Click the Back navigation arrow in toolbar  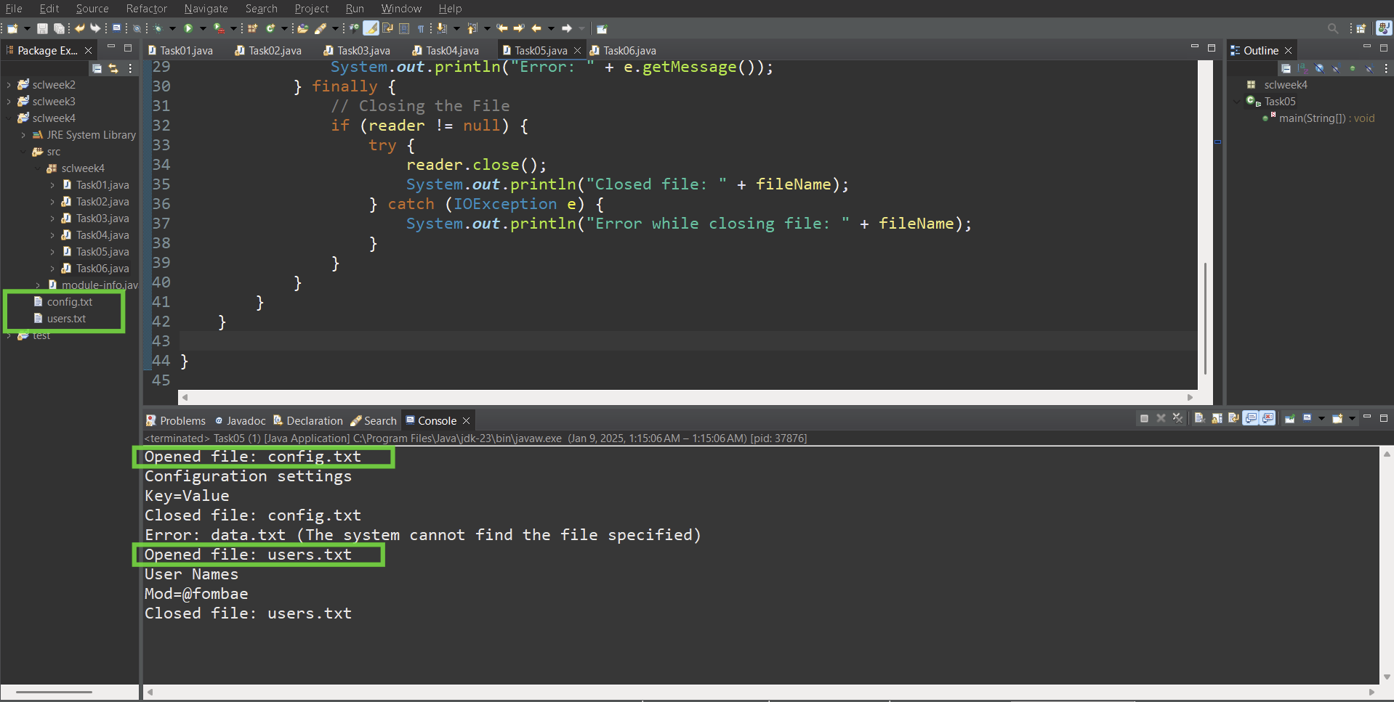click(x=536, y=28)
